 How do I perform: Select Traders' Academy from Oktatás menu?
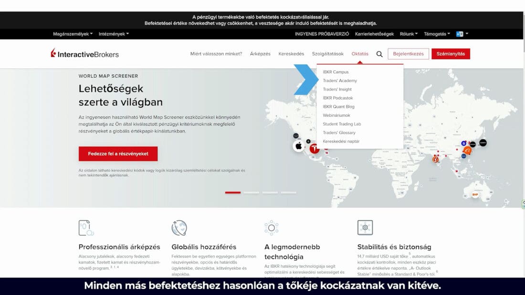click(x=340, y=81)
